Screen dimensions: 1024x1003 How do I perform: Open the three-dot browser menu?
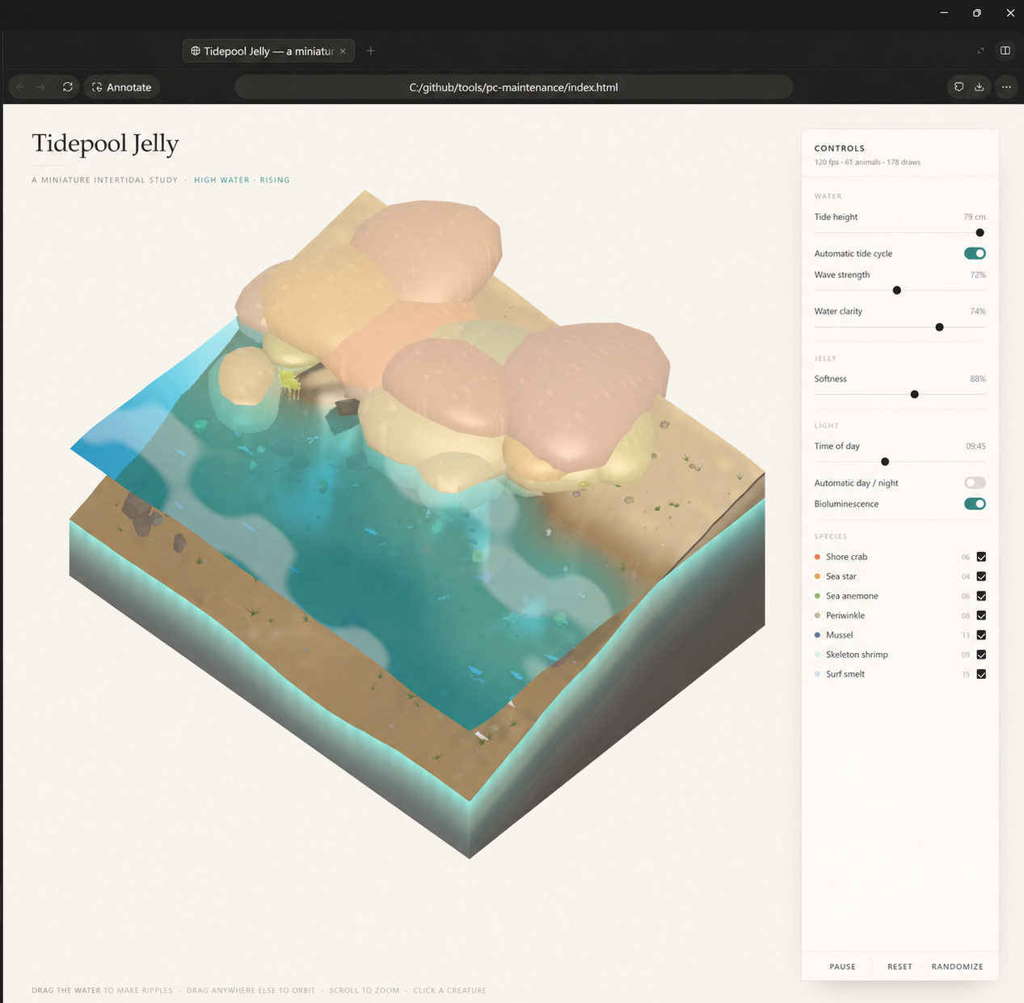1006,87
